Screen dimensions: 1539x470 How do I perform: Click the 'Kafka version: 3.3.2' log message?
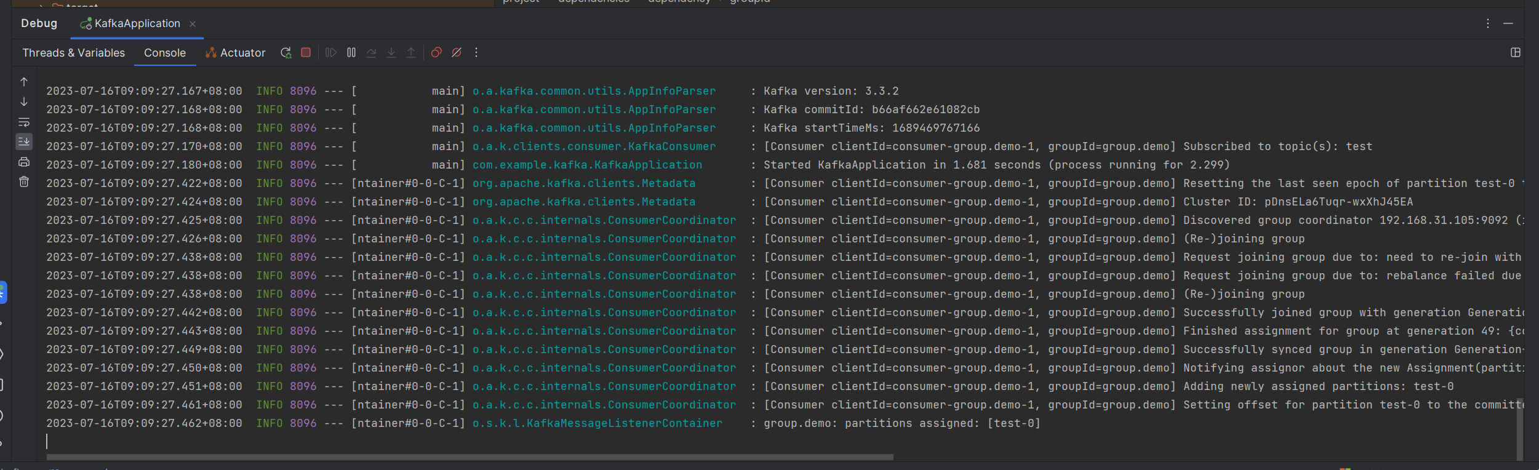pyautogui.click(x=831, y=91)
